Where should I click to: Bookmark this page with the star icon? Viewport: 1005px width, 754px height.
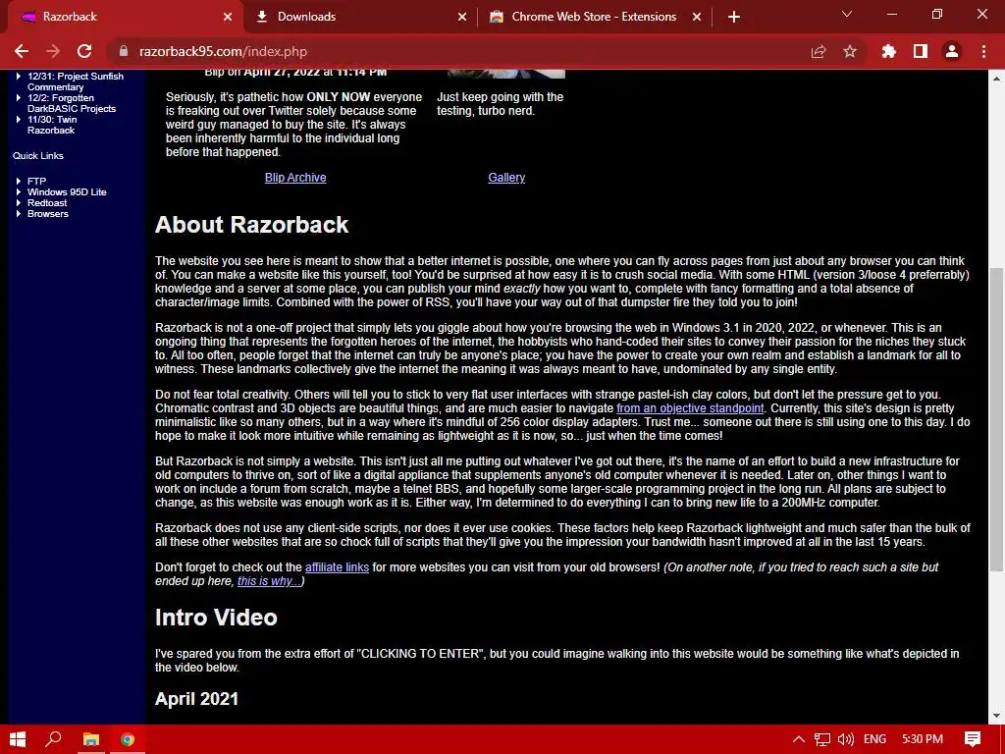tap(850, 51)
